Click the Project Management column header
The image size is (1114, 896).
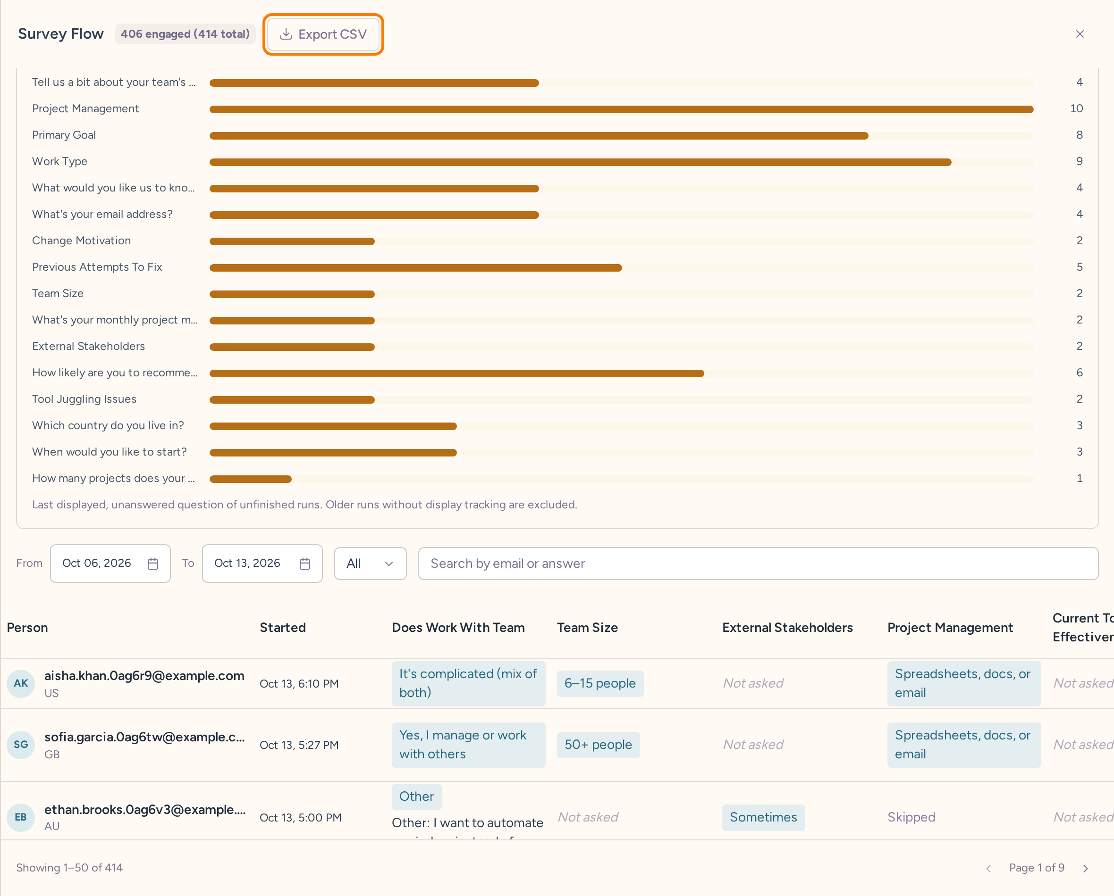[950, 627]
